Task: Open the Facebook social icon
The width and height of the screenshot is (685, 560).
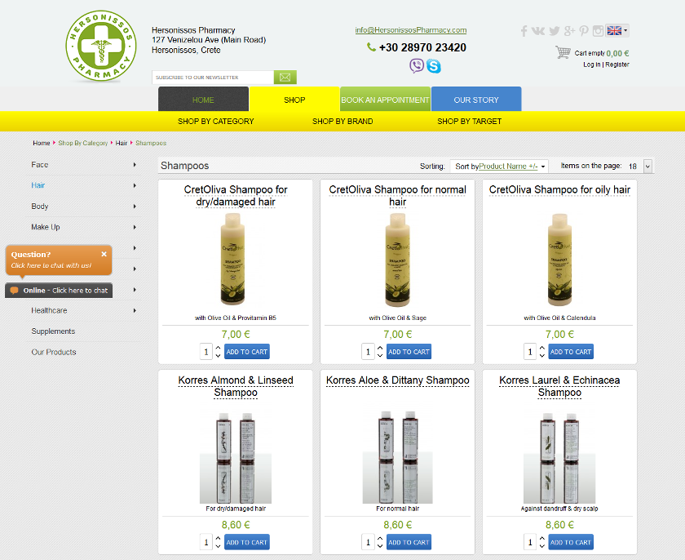Action: click(524, 30)
